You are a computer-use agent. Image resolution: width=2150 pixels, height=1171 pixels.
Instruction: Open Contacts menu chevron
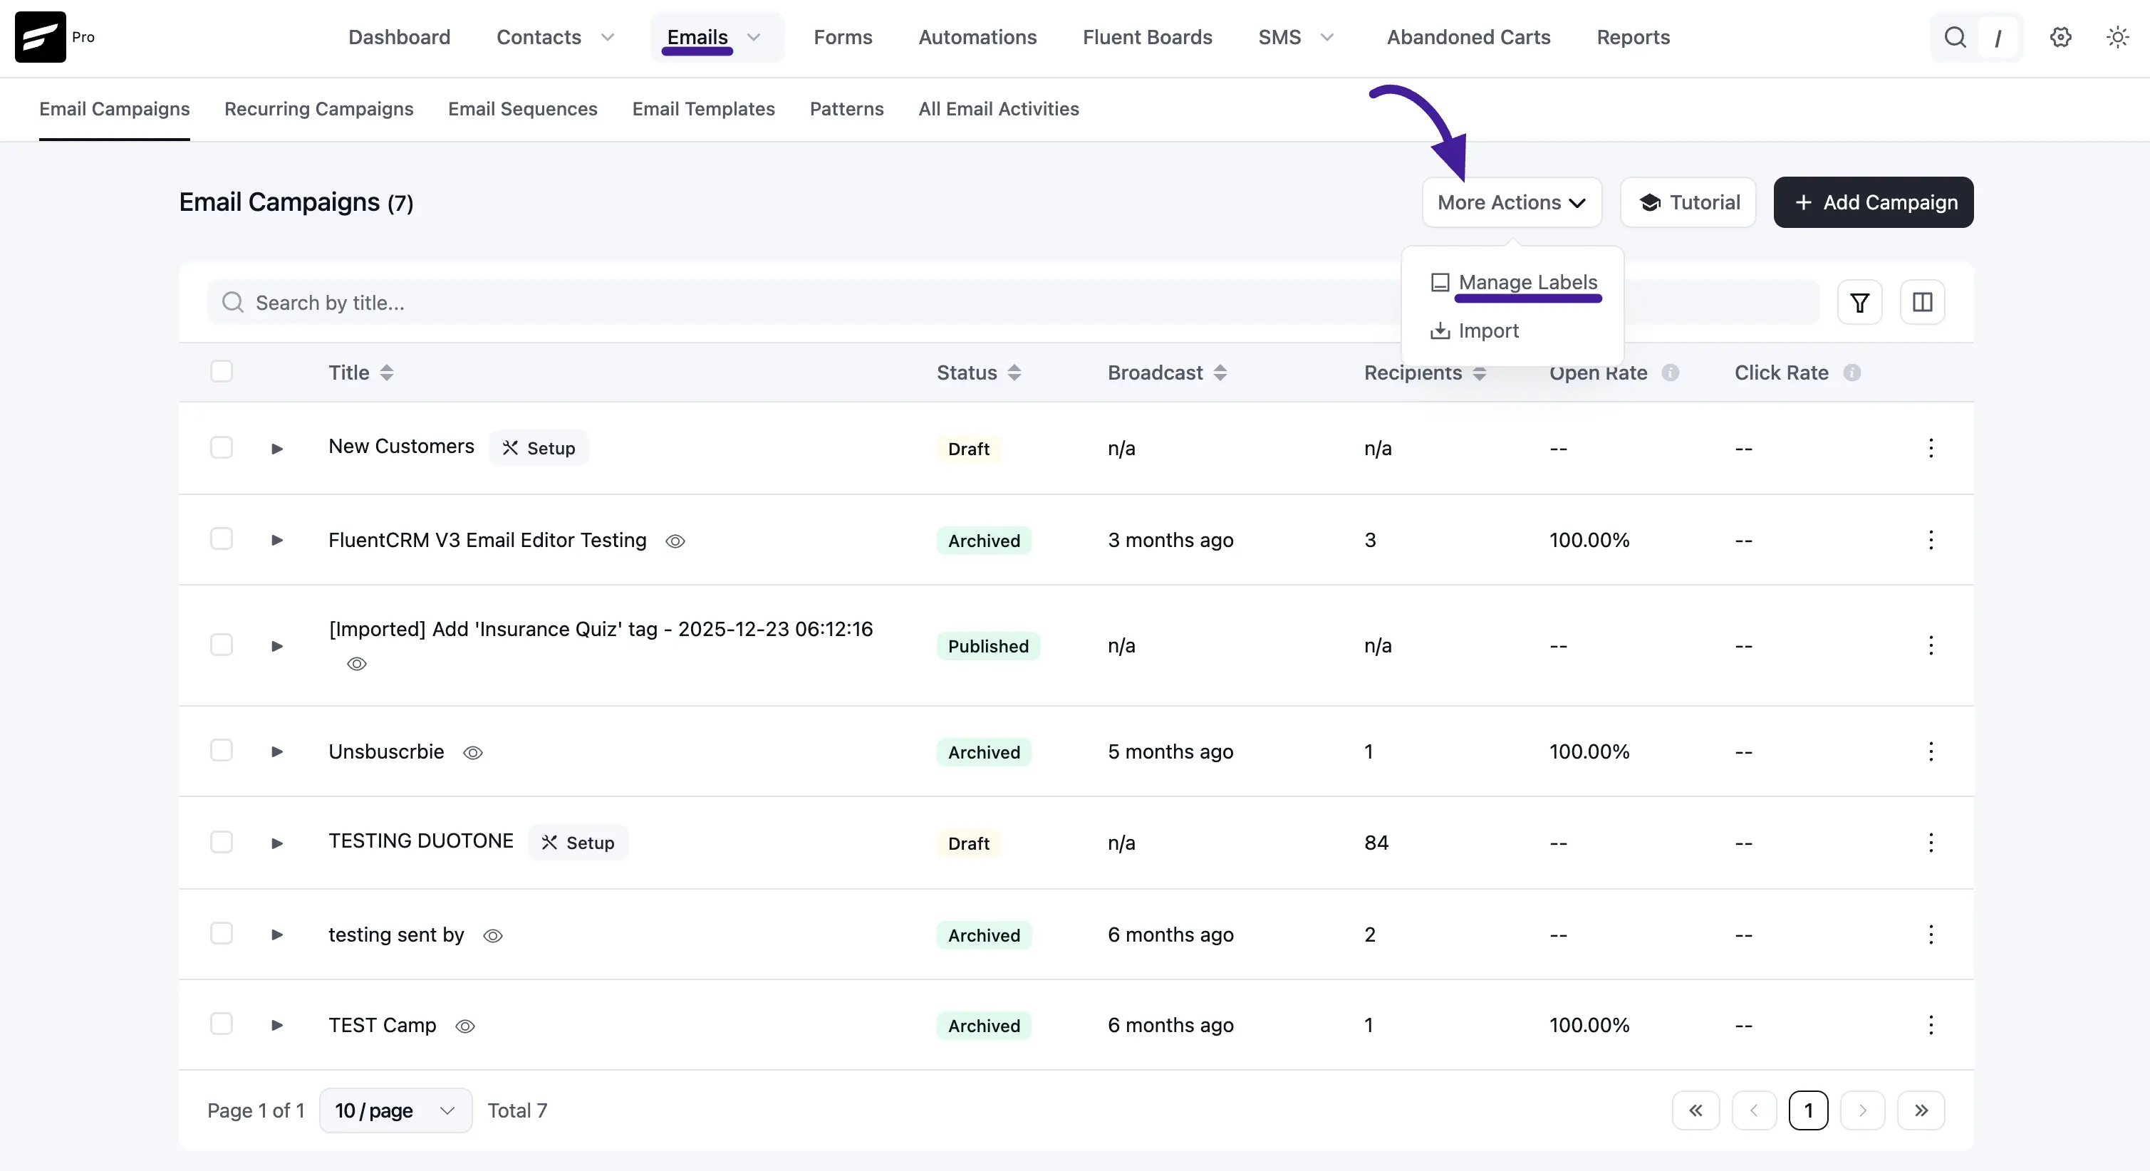click(608, 38)
